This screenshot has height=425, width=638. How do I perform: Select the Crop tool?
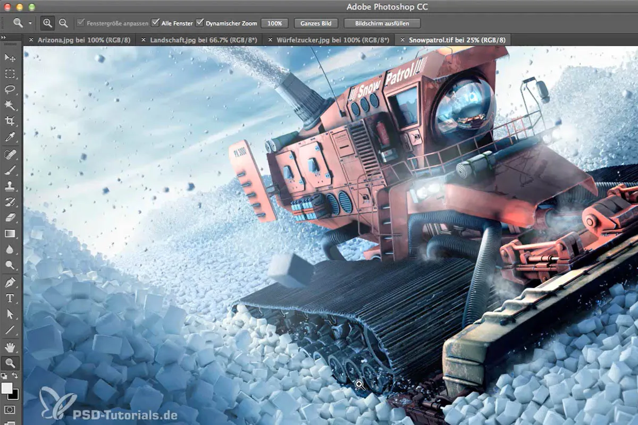[x=10, y=121]
